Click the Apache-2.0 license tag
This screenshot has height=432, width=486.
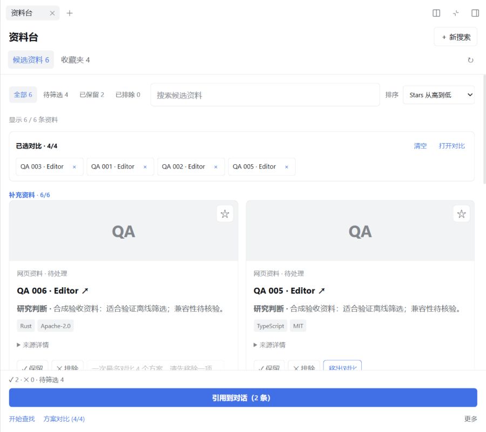pyautogui.click(x=56, y=326)
